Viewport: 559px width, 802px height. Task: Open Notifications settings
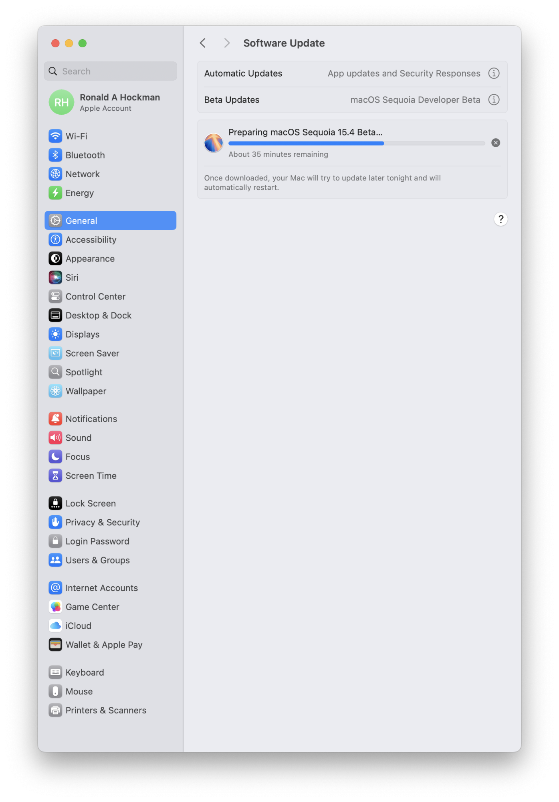pos(110,419)
